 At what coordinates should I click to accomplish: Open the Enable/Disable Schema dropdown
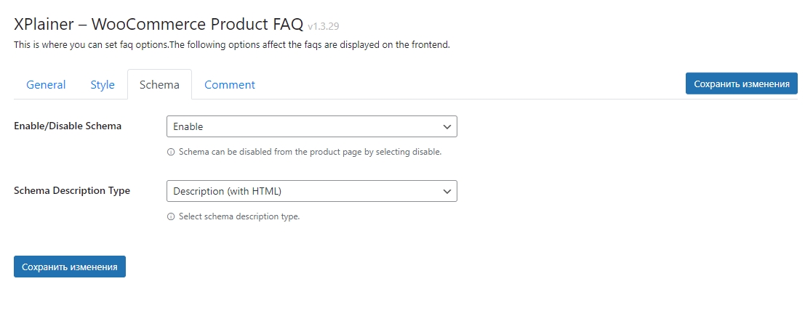pyautogui.click(x=312, y=126)
